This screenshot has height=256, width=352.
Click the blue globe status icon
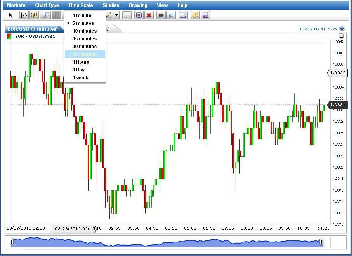(x=342, y=28)
